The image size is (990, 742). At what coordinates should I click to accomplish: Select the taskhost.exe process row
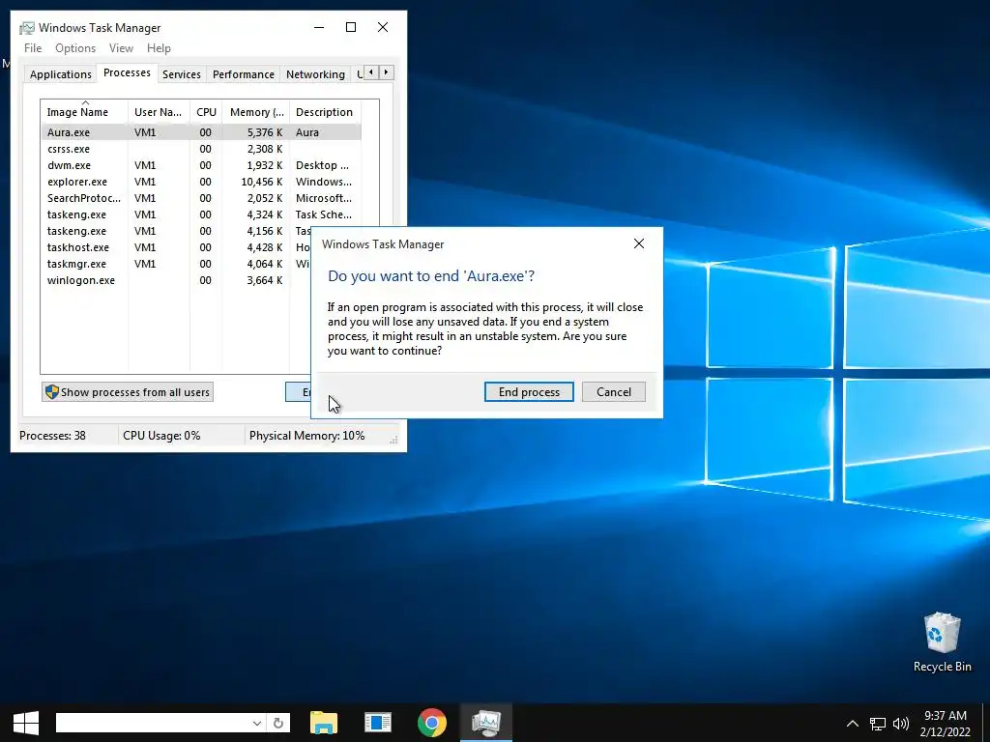click(176, 247)
